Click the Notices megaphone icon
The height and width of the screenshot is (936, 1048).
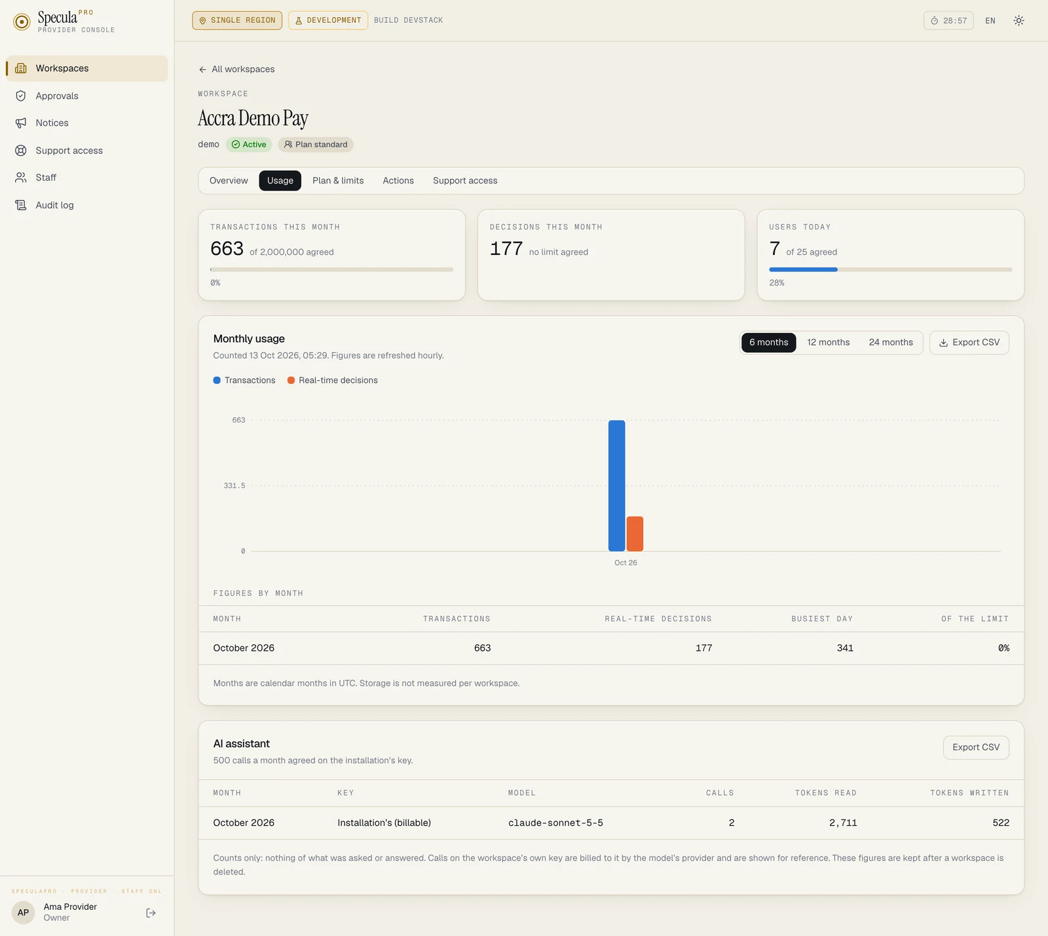(21, 123)
